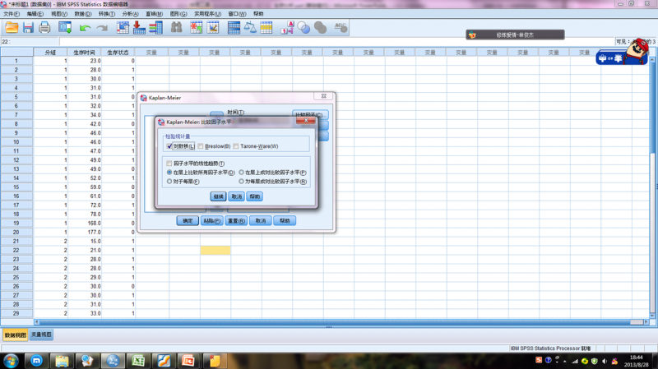Click the 生存状态 column header
The height and width of the screenshot is (369, 658).
[x=118, y=53]
